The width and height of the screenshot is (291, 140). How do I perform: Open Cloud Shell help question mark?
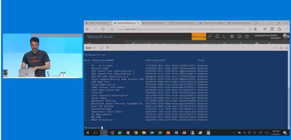coord(107,48)
